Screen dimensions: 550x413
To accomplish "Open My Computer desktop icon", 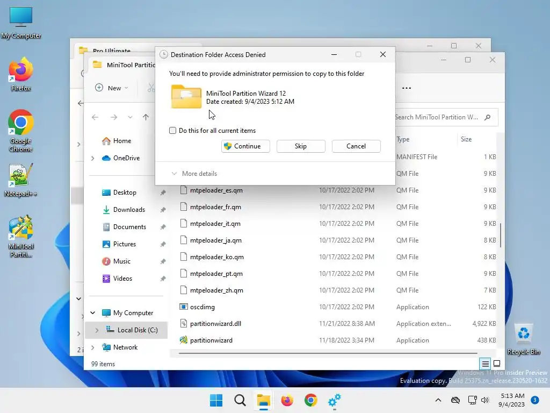I will pos(21,23).
